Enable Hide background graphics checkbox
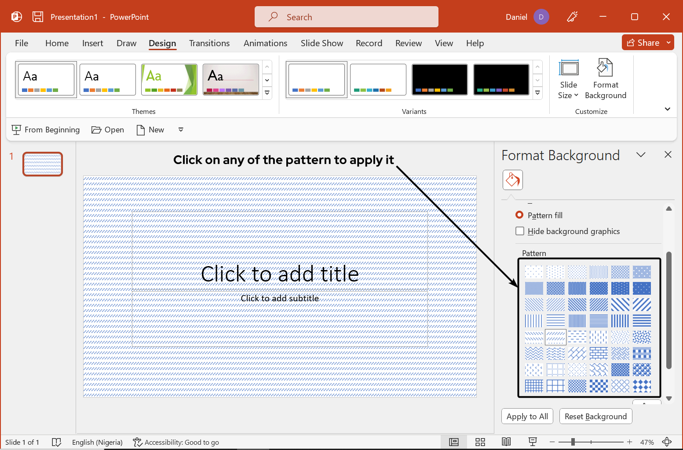The height and width of the screenshot is (450, 683). (520, 231)
